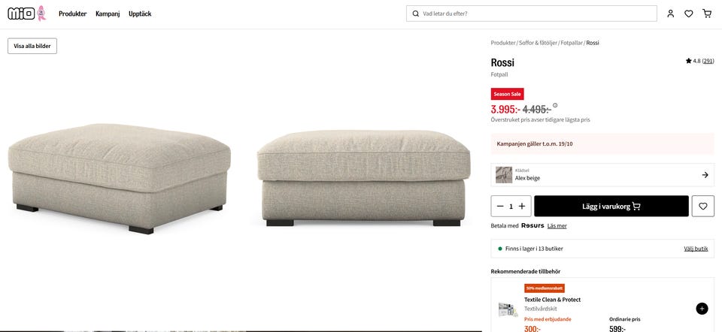Open the Produkter menu
Image resolution: width=722 pixels, height=332 pixels.
(x=73, y=14)
